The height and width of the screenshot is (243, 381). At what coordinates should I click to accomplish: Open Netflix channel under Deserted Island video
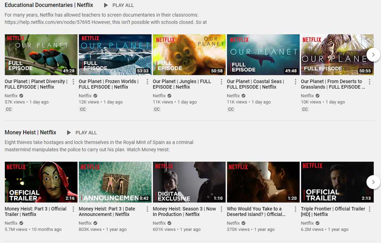pyautogui.click(x=233, y=223)
